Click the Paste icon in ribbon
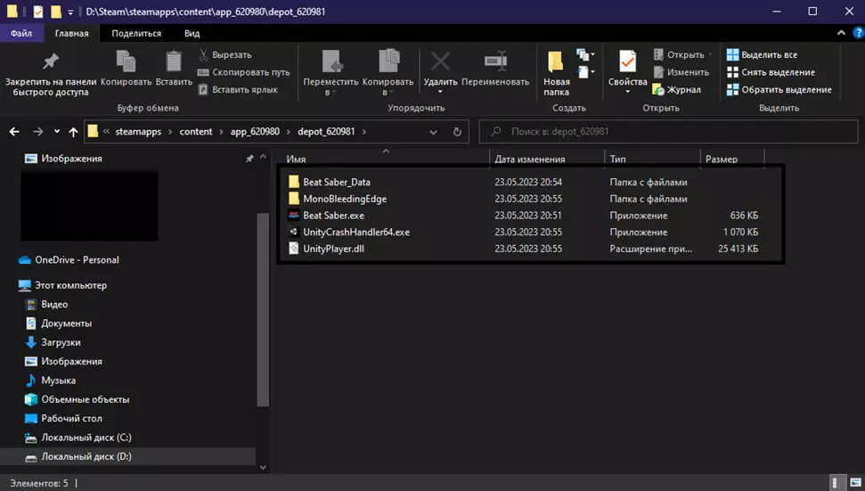Screen dimensions: 865x491 tap(173, 62)
